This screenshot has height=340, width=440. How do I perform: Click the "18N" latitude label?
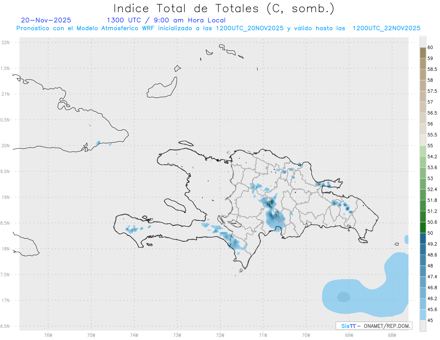tap(6, 249)
